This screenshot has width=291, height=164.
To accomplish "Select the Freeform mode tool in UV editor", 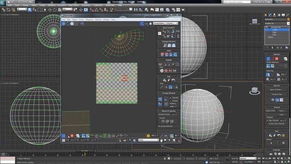I will 76,24.
